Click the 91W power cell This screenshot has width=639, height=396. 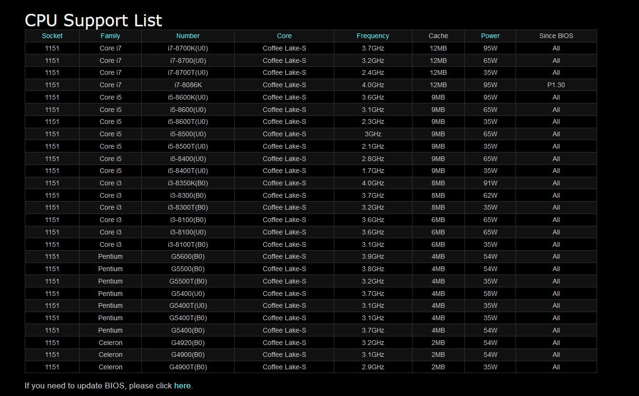(490, 183)
